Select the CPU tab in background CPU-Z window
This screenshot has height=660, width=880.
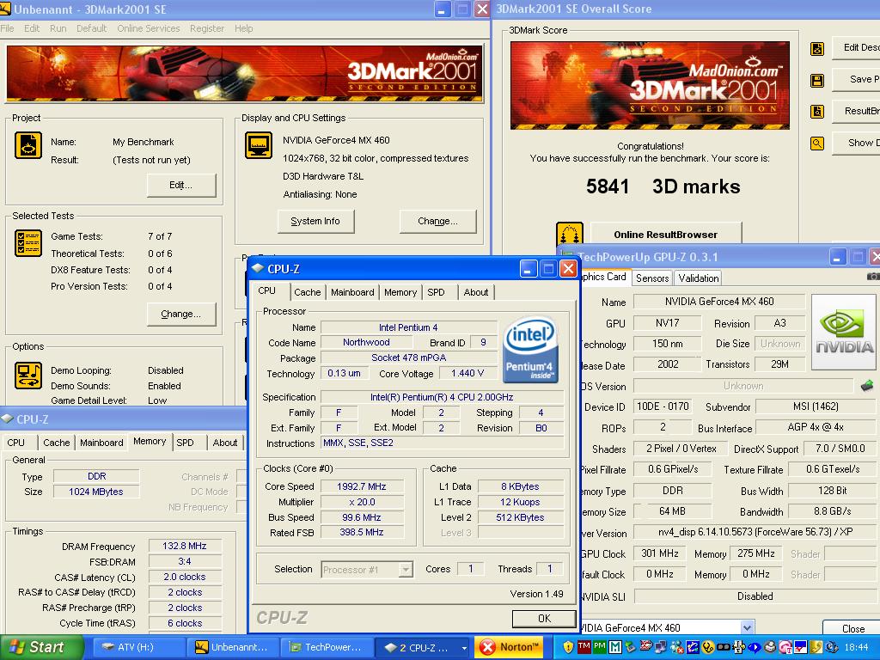pyautogui.click(x=15, y=443)
